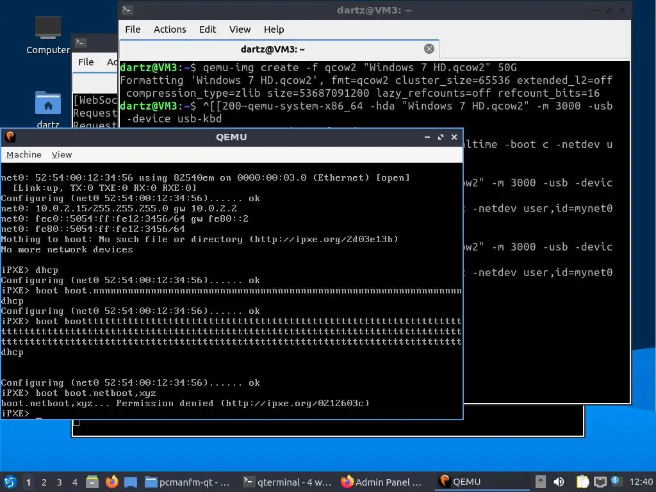
Task: Click '-netdev user,id=mynet0' first occurrence in terminal
Action: (543, 208)
